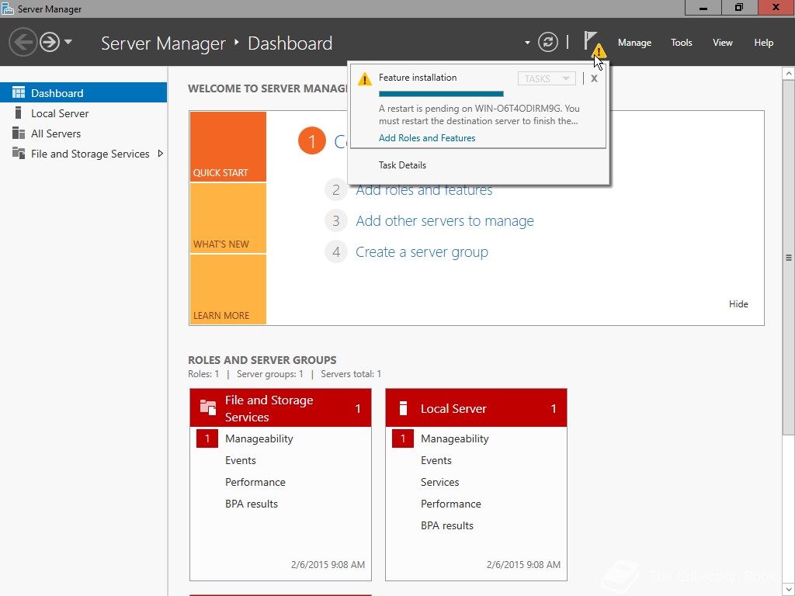Click the vertical scrollbar down arrow
The height and width of the screenshot is (596, 795).
(789, 590)
